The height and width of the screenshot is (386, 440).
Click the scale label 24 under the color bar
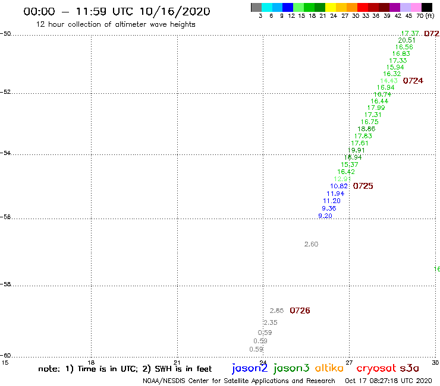pyautogui.click(x=334, y=16)
